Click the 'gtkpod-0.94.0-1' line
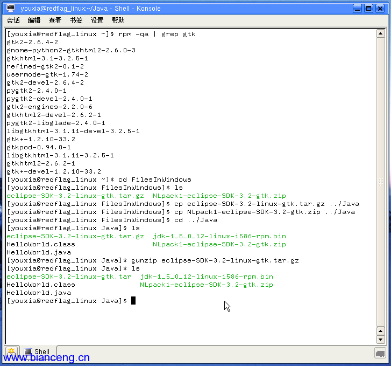The height and width of the screenshot is (366, 391). coord(39,147)
